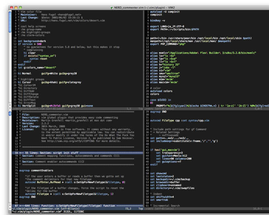Screen dimensions: 269x215
Task: Click the 'hi Normal guifg=White guibg=grey20' line
Action: [x=47, y=73]
